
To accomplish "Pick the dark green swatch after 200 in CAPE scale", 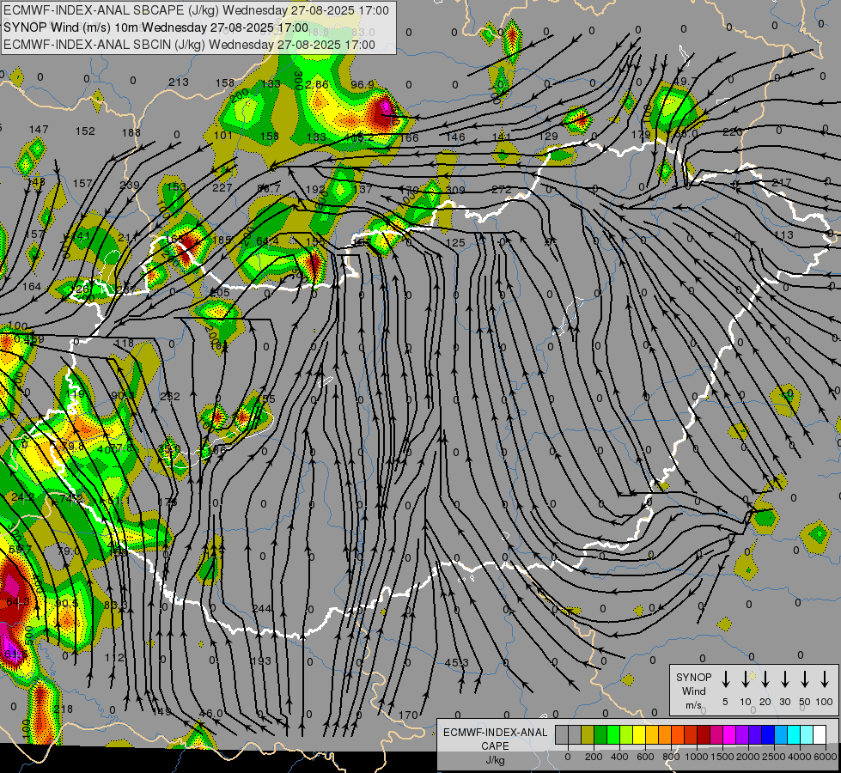I will pyautogui.click(x=600, y=735).
